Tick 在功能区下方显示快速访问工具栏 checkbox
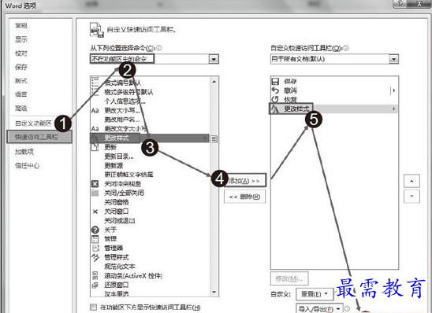Screen dimensions: 432x313 pyautogui.click(x=94, y=307)
